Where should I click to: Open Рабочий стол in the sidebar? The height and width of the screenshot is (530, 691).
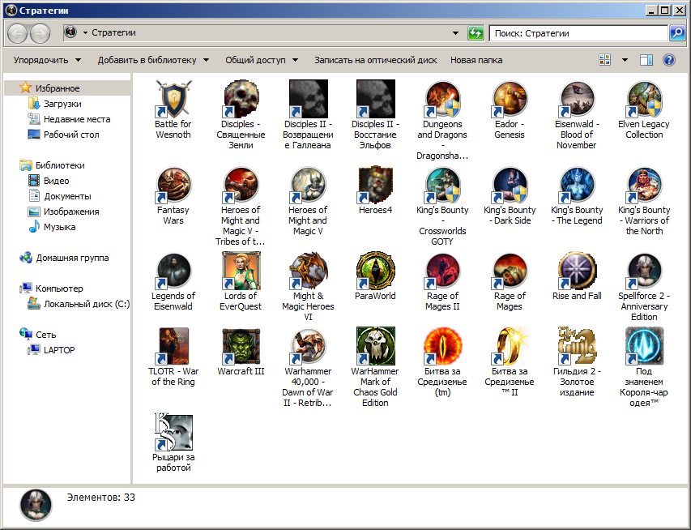(71, 135)
